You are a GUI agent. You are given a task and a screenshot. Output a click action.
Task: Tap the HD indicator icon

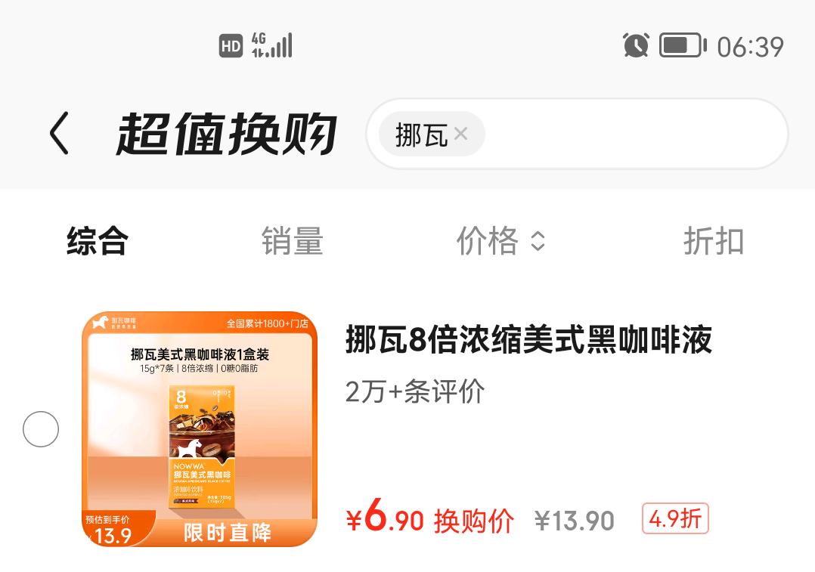[x=231, y=46]
